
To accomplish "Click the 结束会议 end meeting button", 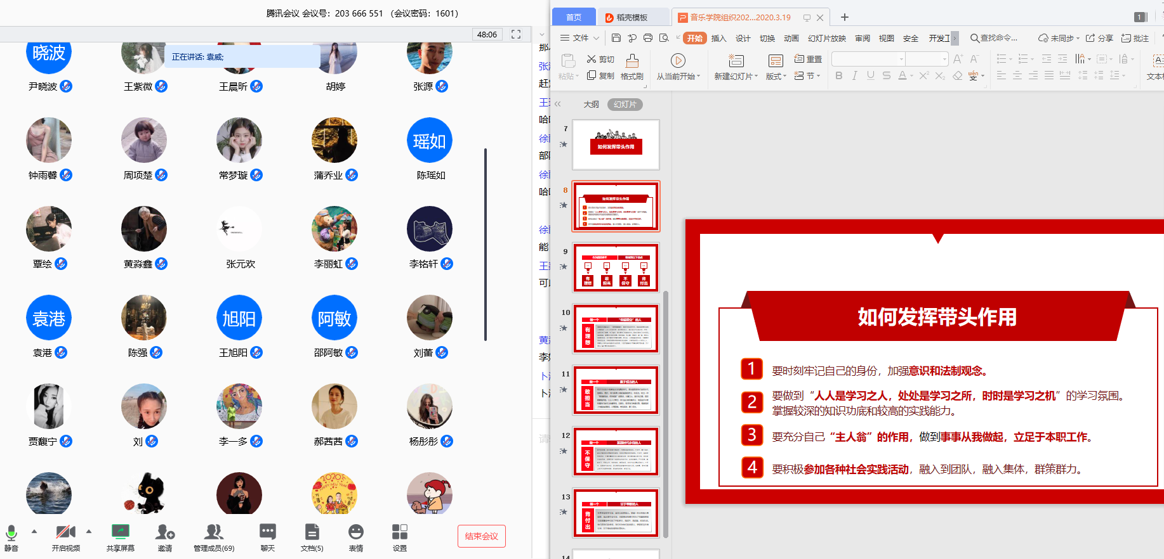I will click(481, 536).
